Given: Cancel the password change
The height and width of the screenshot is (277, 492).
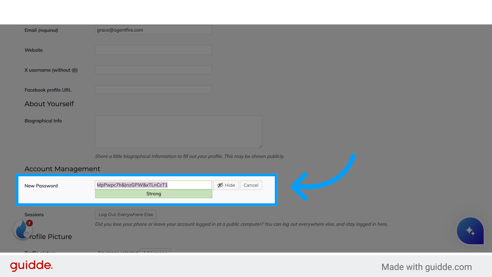Looking at the screenshot, I should [x=251, y=185].
